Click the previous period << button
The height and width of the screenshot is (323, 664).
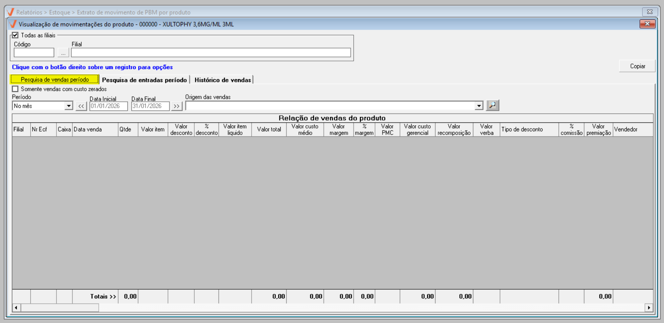pos(81,106)
